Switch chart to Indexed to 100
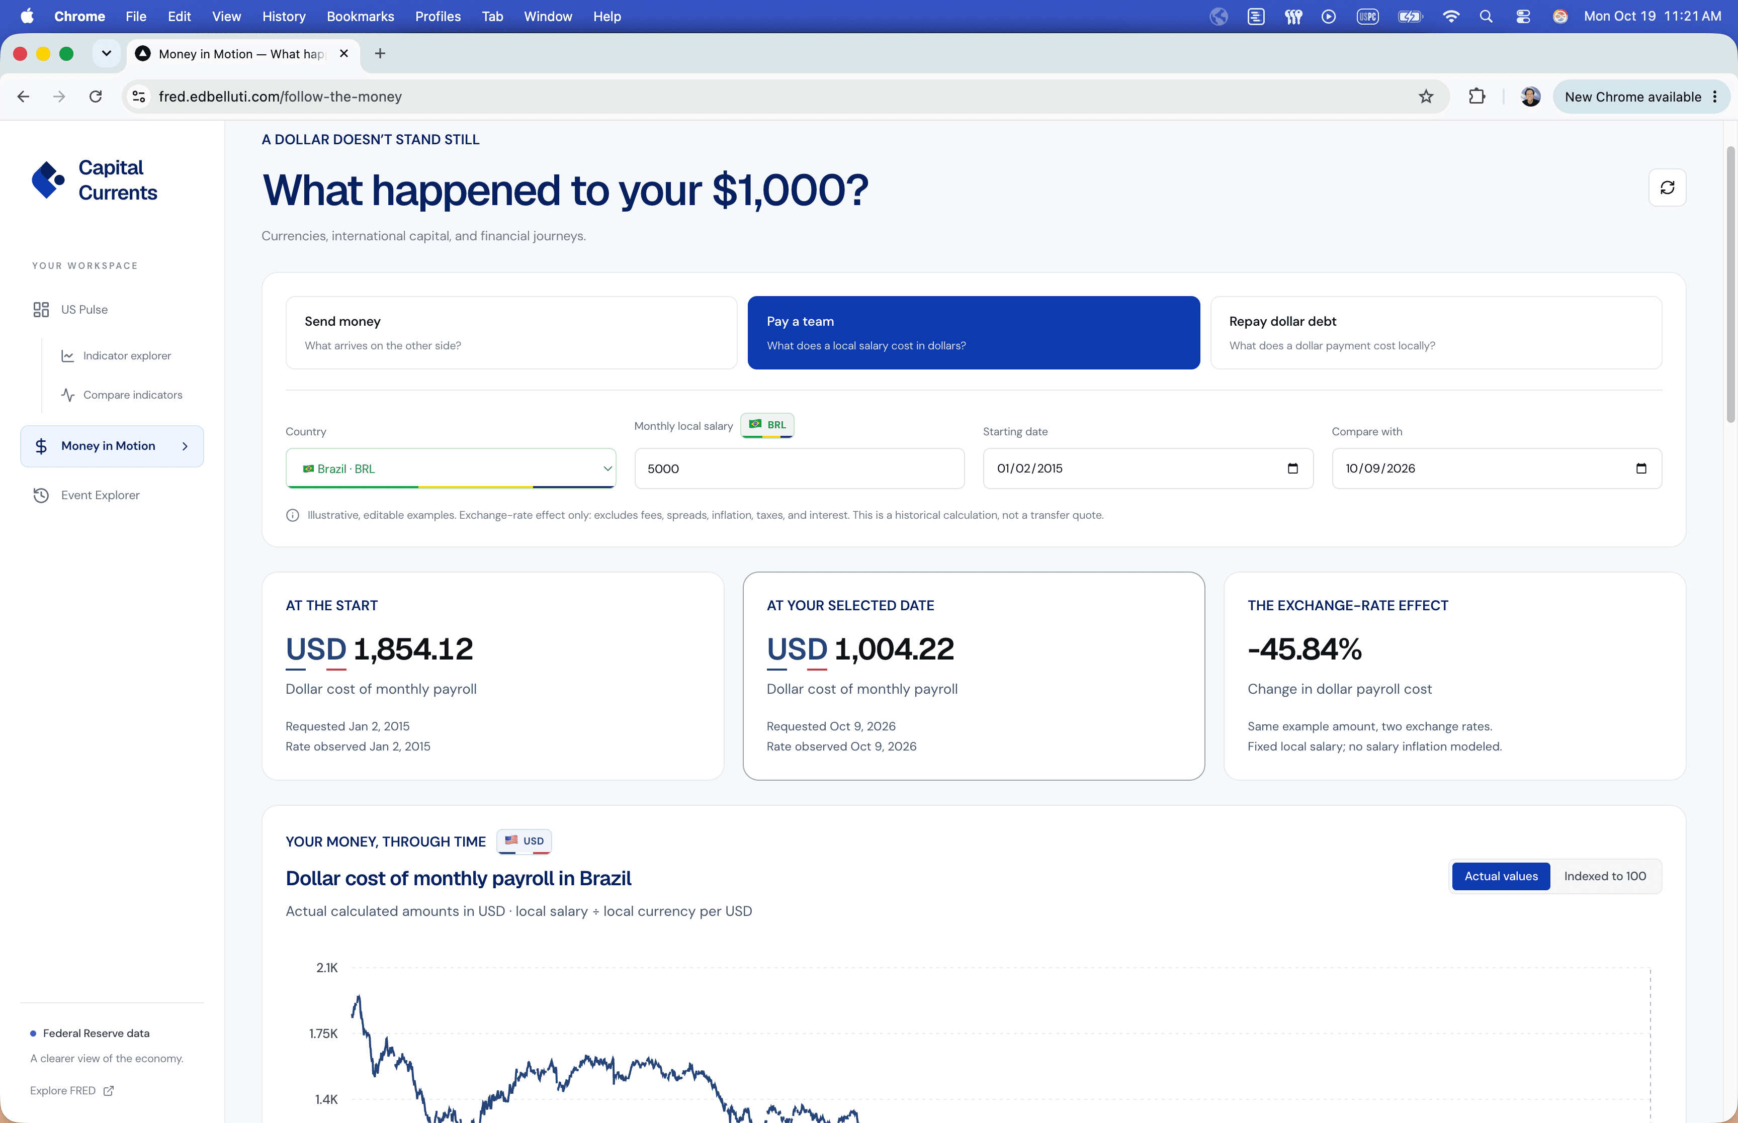 pos(1605,876)
